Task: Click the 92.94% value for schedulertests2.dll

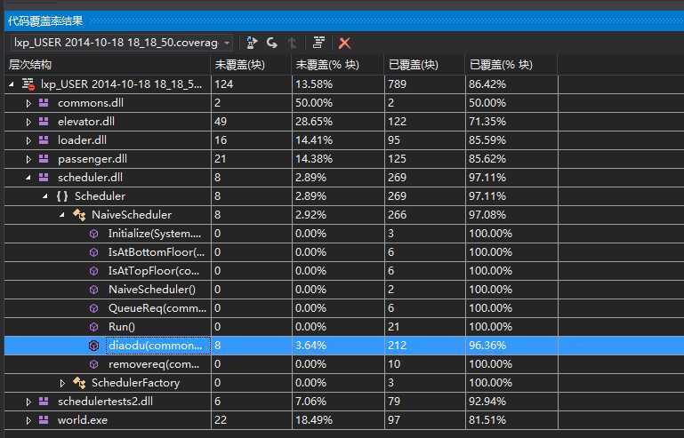Action: (487, 402)
